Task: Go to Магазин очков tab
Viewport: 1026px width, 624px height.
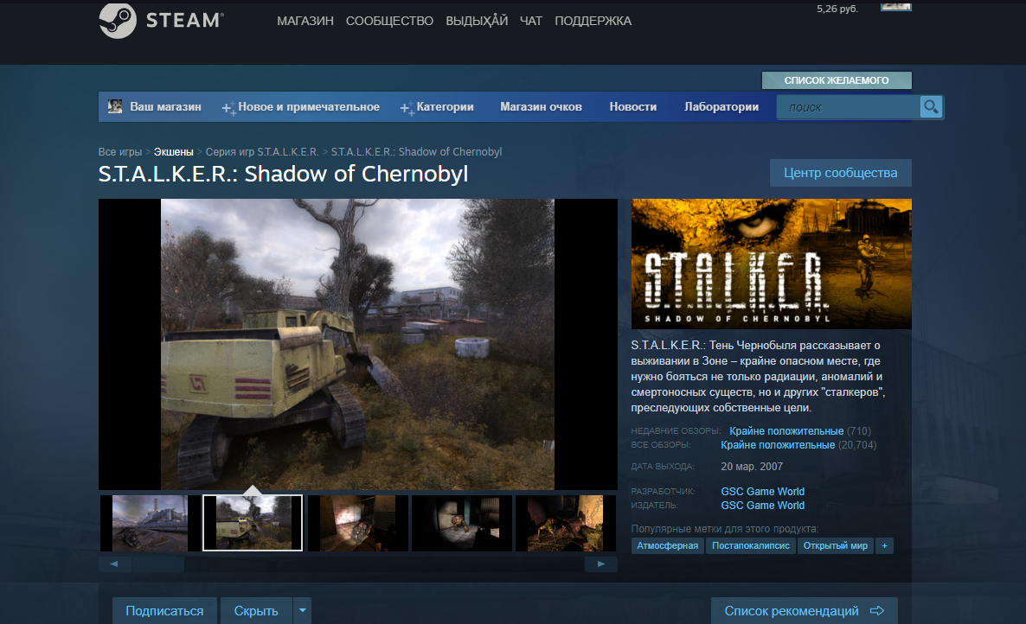Action: [x=542, y=106]
